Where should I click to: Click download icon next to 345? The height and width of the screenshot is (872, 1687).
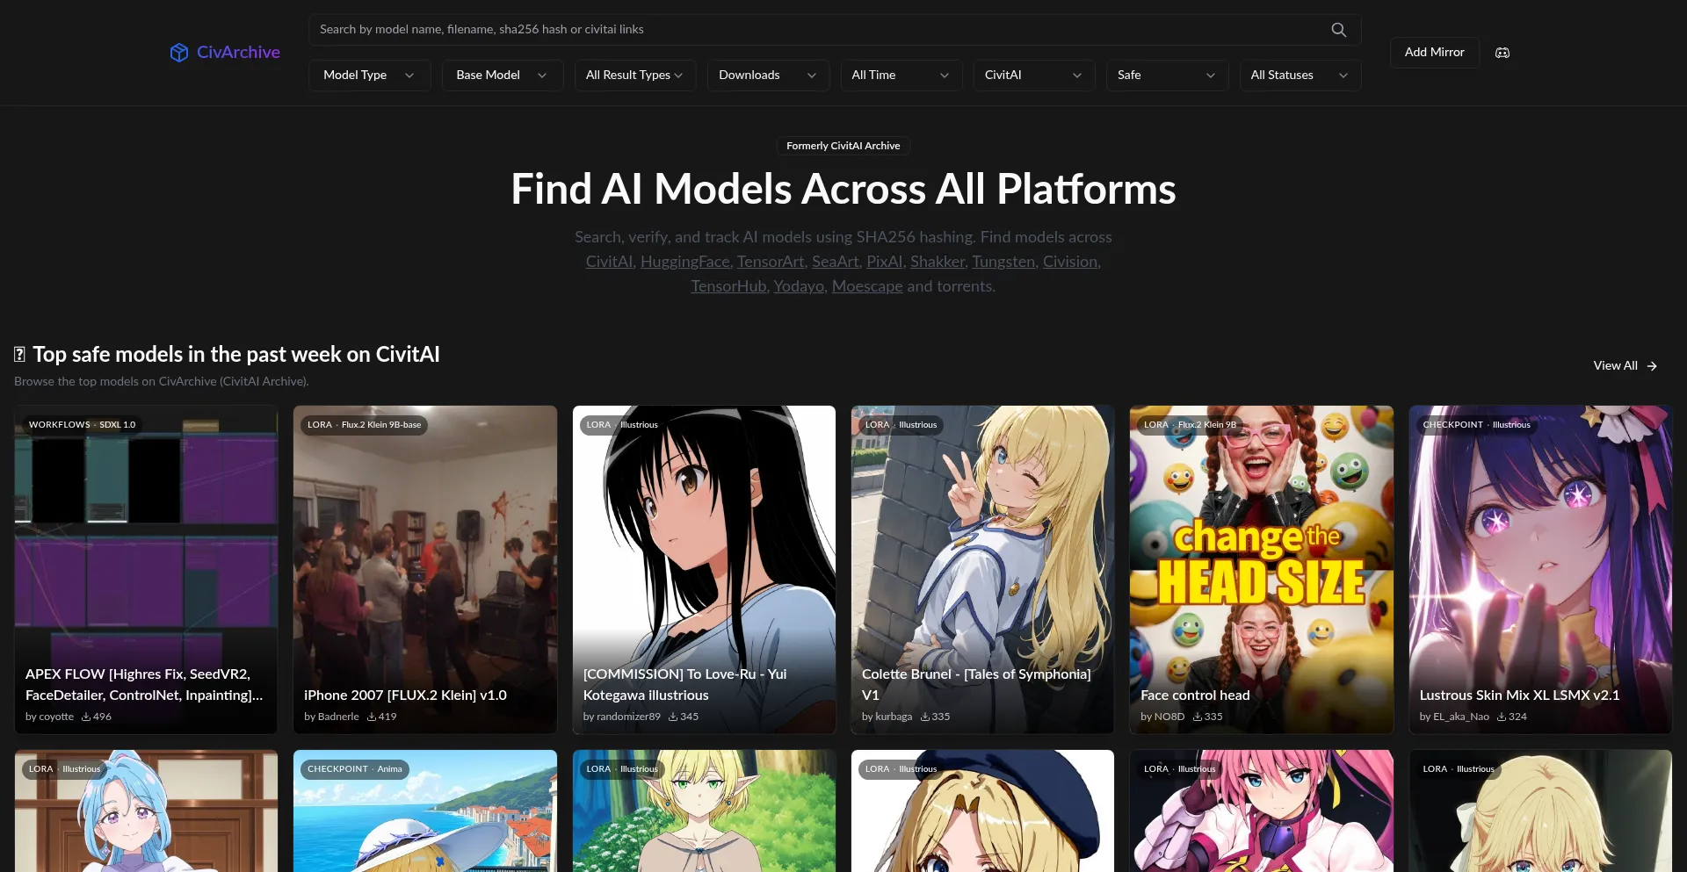(673, 717)
